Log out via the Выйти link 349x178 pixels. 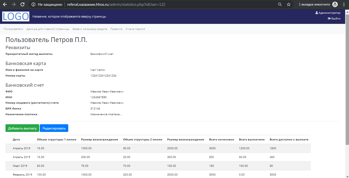(x=334, y=19)
